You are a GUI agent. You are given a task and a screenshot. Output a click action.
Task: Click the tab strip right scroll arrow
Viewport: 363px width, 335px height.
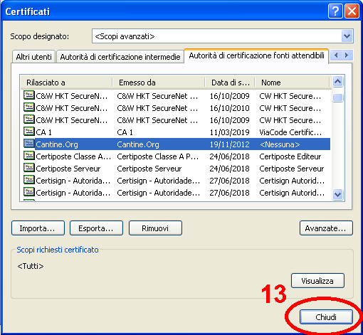coord(347,55)
